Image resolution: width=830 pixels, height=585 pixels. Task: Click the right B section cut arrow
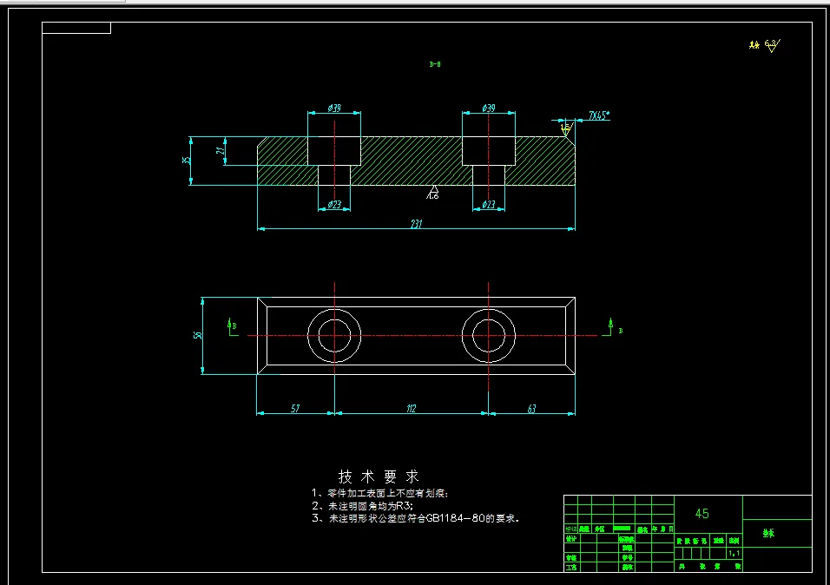point(612,328)
